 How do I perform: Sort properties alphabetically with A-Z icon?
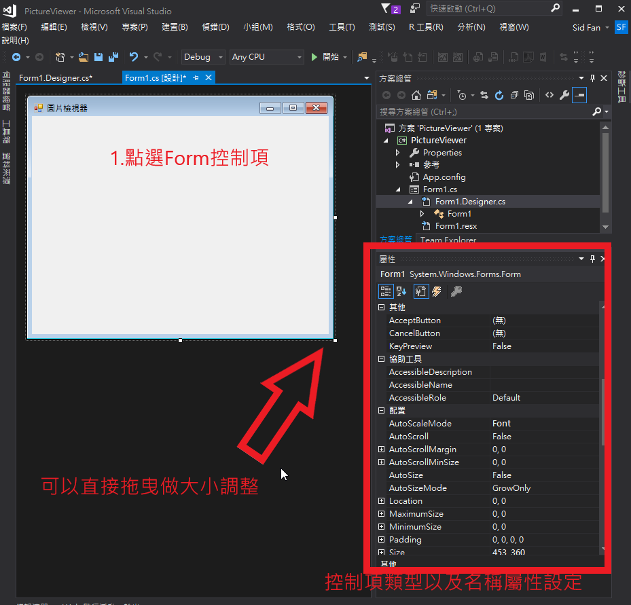click(402, 291)
